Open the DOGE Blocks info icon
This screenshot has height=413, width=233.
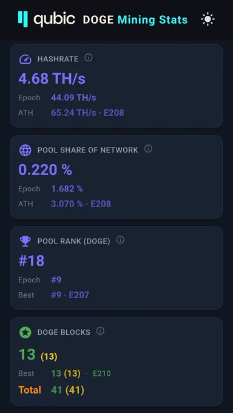point(100,331)
